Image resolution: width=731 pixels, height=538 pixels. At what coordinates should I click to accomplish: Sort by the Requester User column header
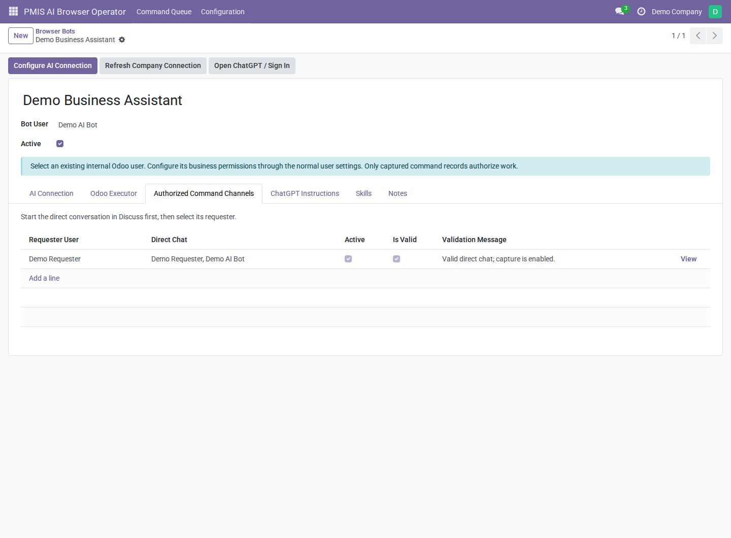(54, 240)
